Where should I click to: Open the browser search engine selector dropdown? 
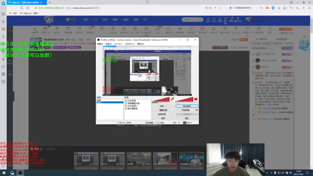tap(231, 8)
